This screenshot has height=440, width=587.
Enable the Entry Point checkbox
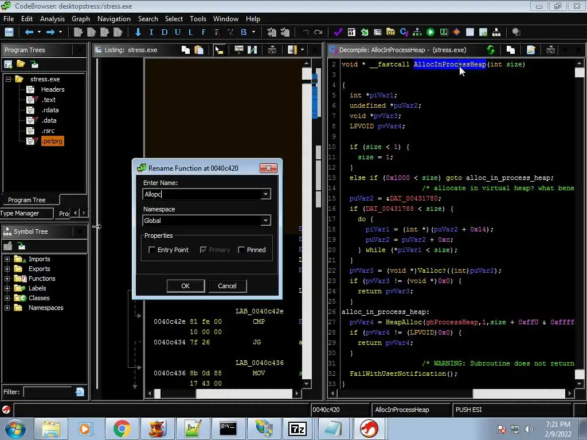[151, 250]
